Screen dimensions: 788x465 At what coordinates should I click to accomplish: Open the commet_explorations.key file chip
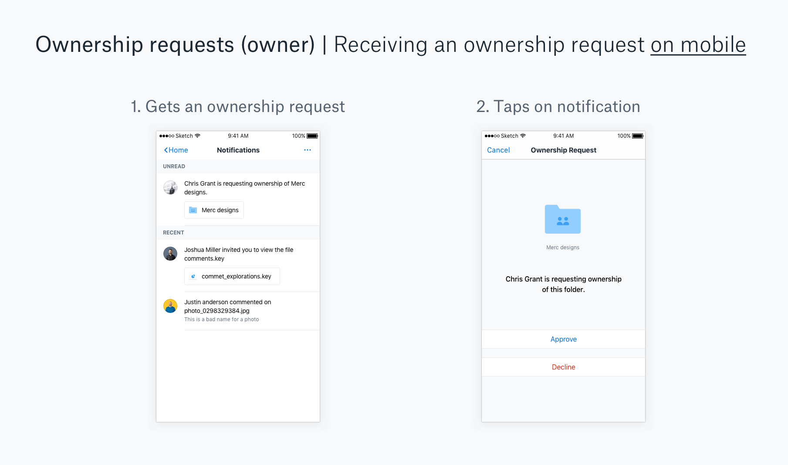pyautogui.click(x=232, y=276)
